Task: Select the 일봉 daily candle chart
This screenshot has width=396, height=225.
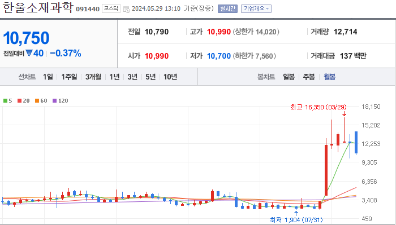Action: tap(289, 77)
